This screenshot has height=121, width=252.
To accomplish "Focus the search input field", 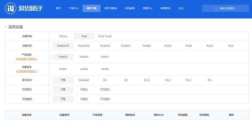I will 226,8.
